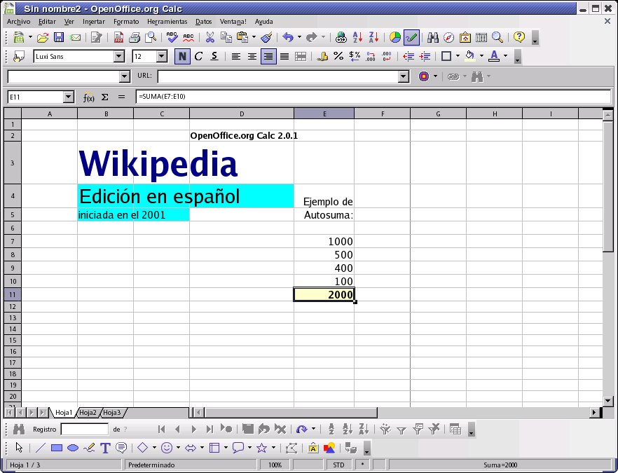Open the Function Wizard
This screenshot has height=473, width=618.
click(89, 97)
